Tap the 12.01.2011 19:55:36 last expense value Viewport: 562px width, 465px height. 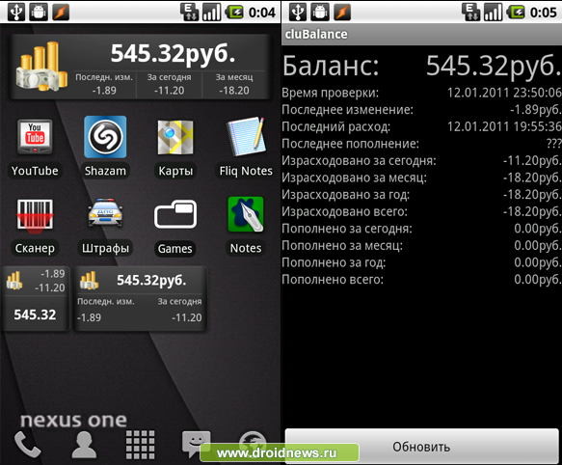tap(504, 126)
